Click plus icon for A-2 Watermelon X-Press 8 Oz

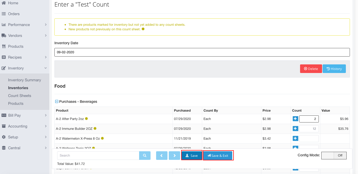point(295,138)
